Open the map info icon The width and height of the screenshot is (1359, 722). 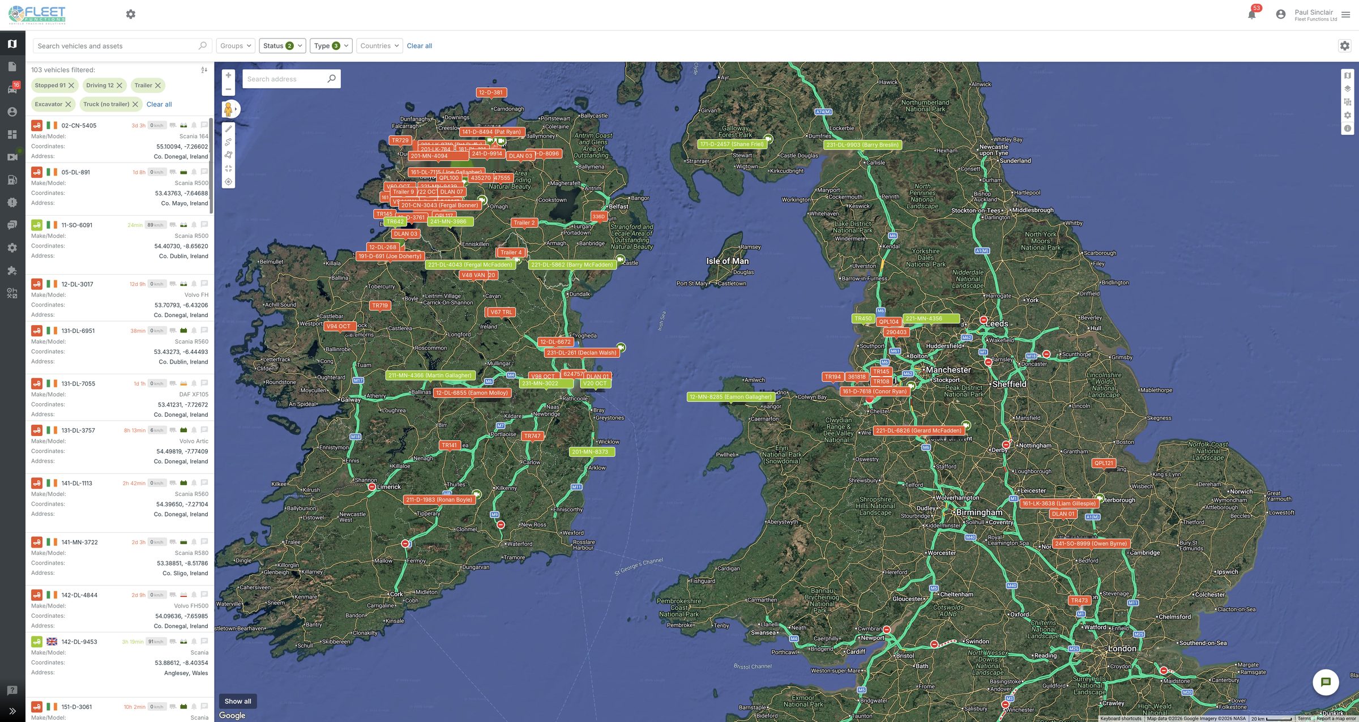coord(1348,129)
